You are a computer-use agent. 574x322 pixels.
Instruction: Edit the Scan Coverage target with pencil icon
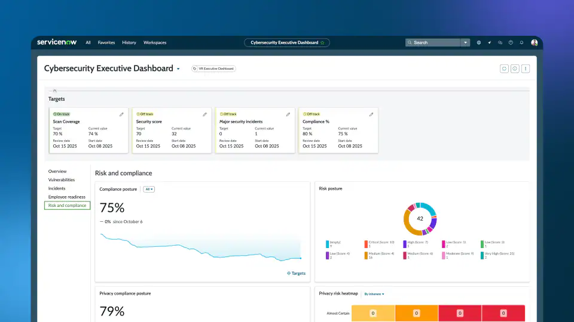(121, 114)
